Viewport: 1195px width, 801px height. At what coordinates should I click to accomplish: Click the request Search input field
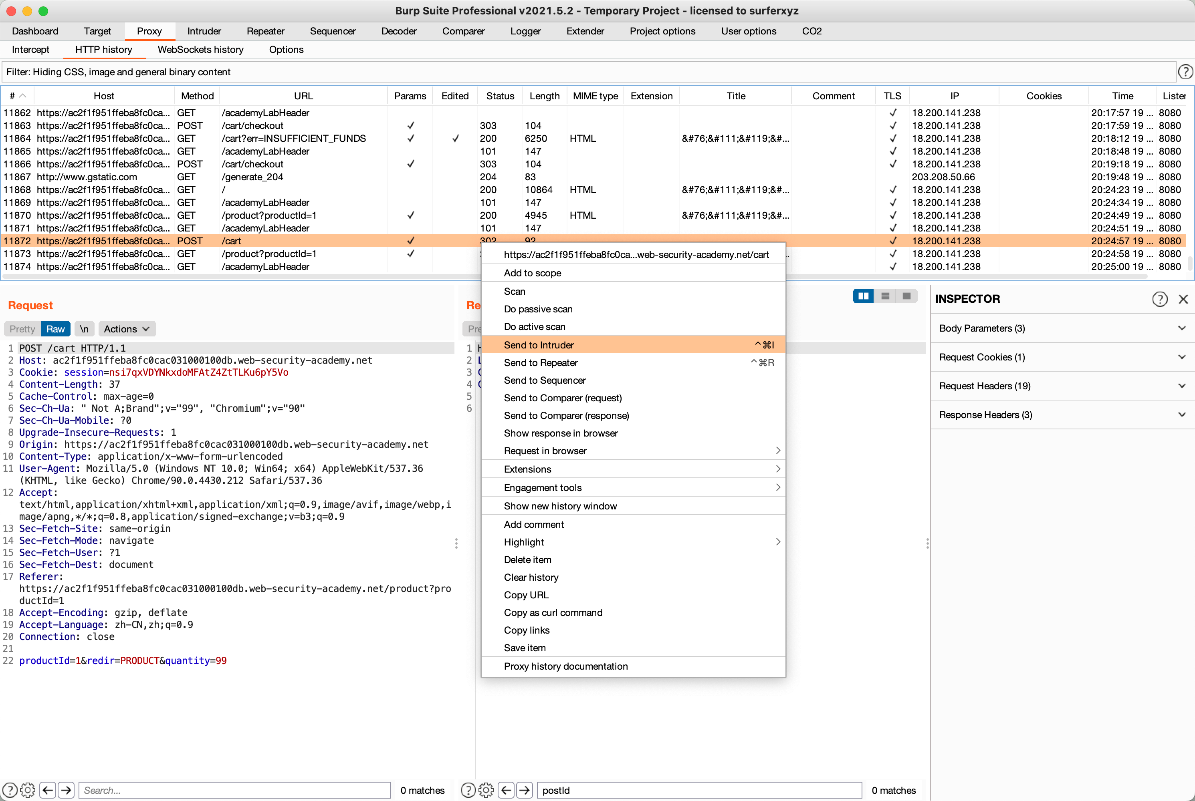(x=235, y=790)
